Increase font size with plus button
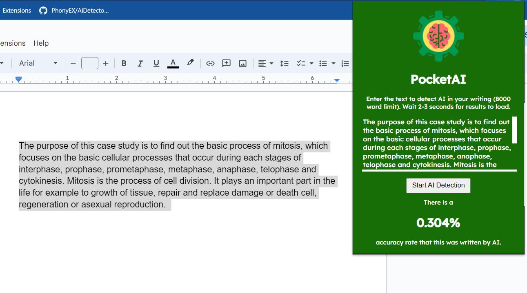 click(x=106, y=63)
